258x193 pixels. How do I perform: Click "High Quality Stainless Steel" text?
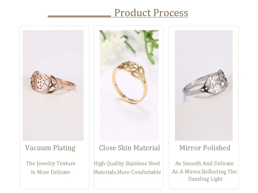click(127, 163)
